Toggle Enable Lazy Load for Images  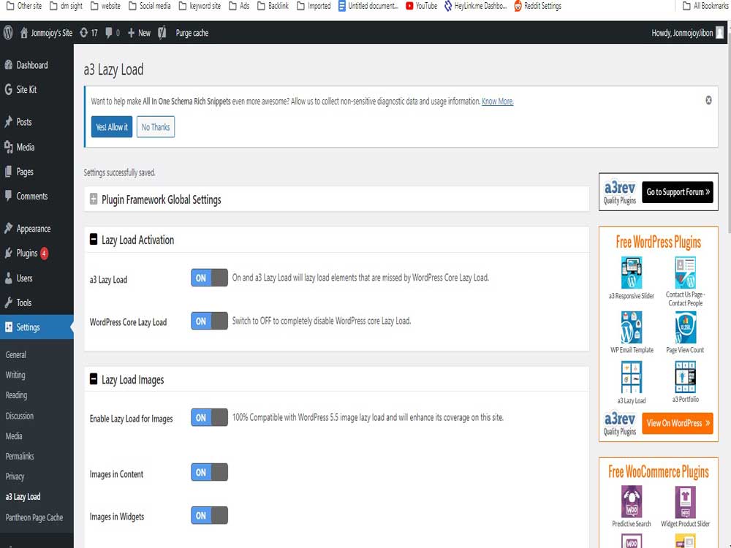point(209,417)
